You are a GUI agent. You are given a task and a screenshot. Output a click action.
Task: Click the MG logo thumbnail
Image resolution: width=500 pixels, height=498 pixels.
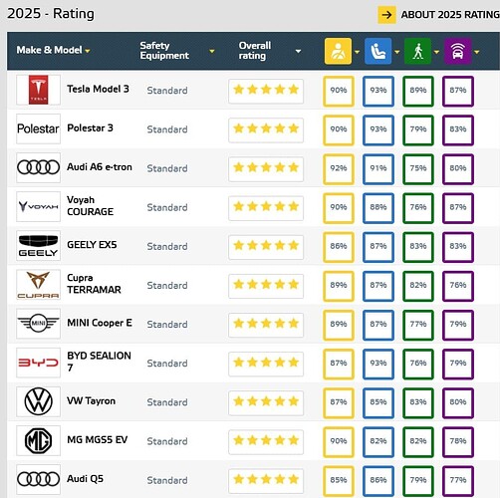(39, 440)
